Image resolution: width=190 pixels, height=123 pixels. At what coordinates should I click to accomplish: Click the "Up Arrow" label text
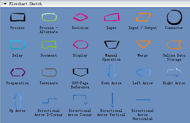(x=18, y=111)
